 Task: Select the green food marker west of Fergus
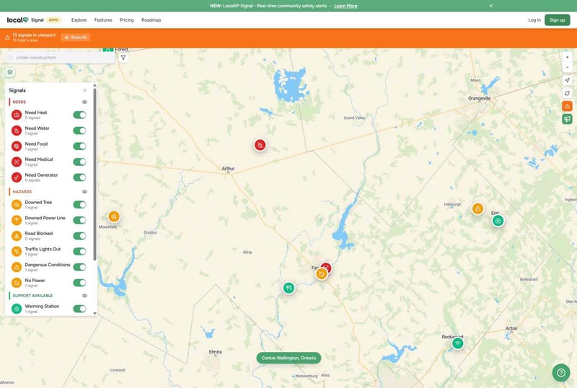(x=289, y=288)
